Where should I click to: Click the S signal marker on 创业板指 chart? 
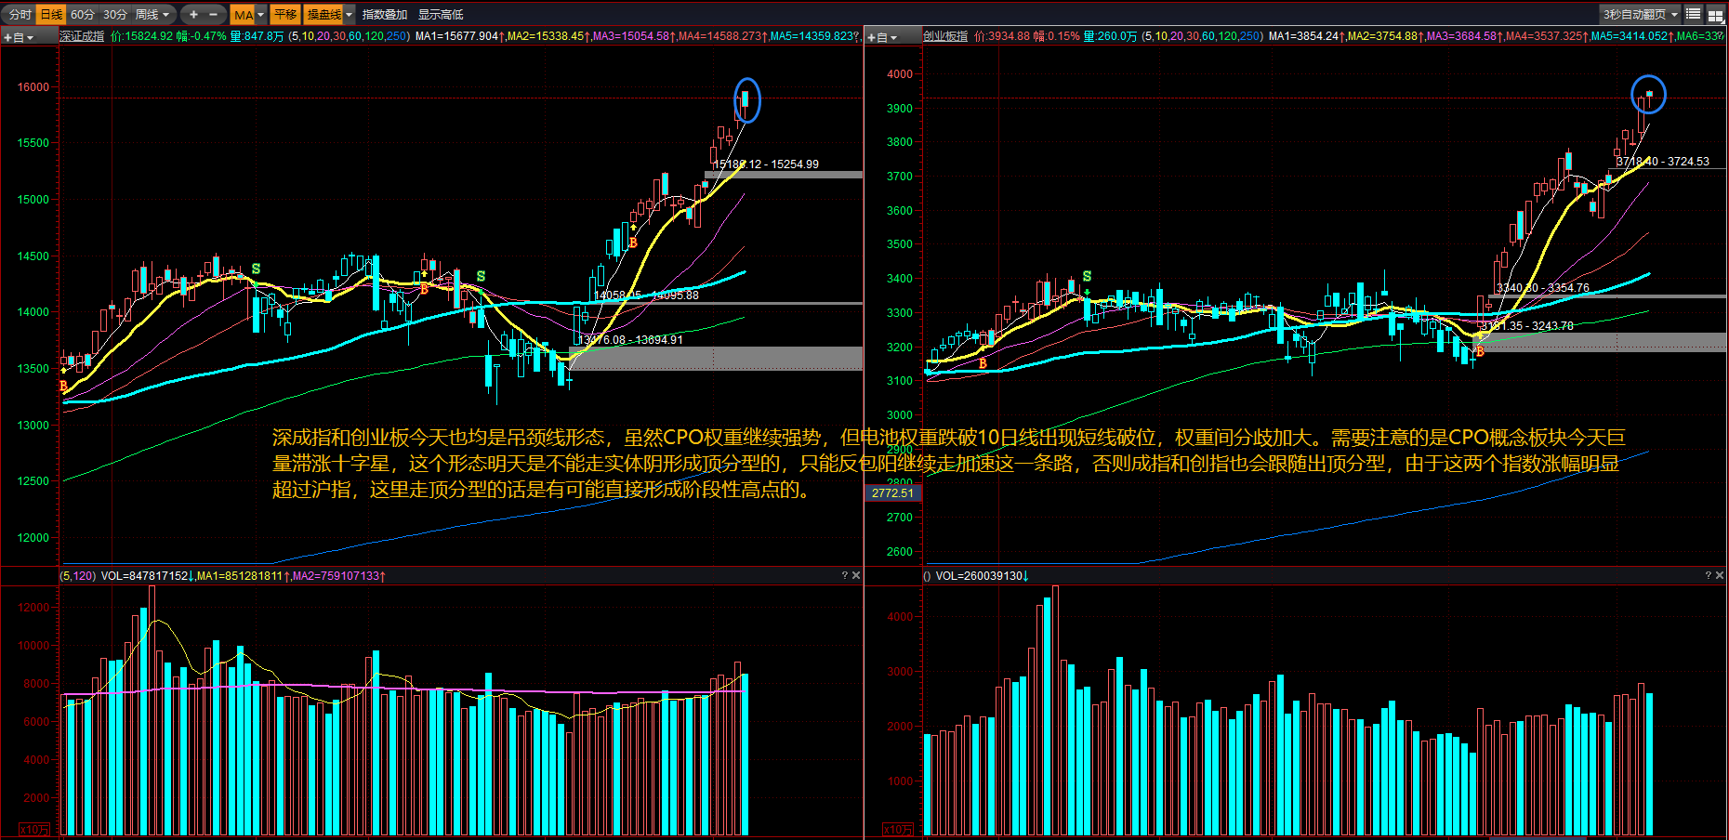pos(1087,277)
